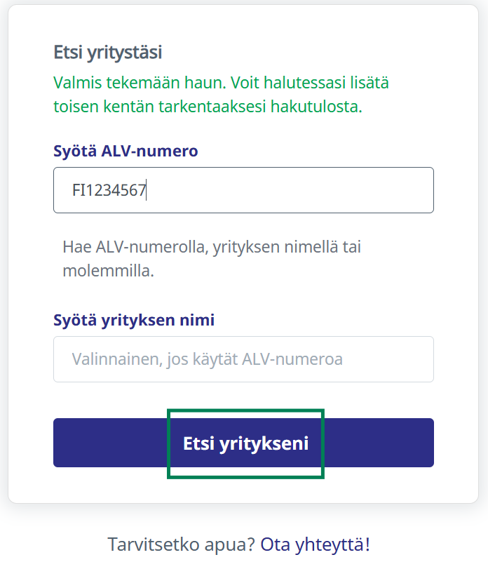Click the company name input field

[x=243, y=359]
